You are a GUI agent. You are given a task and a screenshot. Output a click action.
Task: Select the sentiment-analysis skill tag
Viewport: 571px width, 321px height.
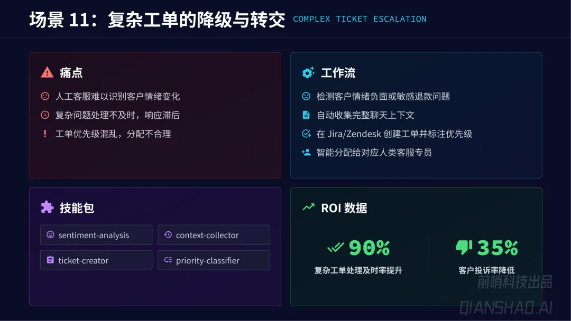96,235
